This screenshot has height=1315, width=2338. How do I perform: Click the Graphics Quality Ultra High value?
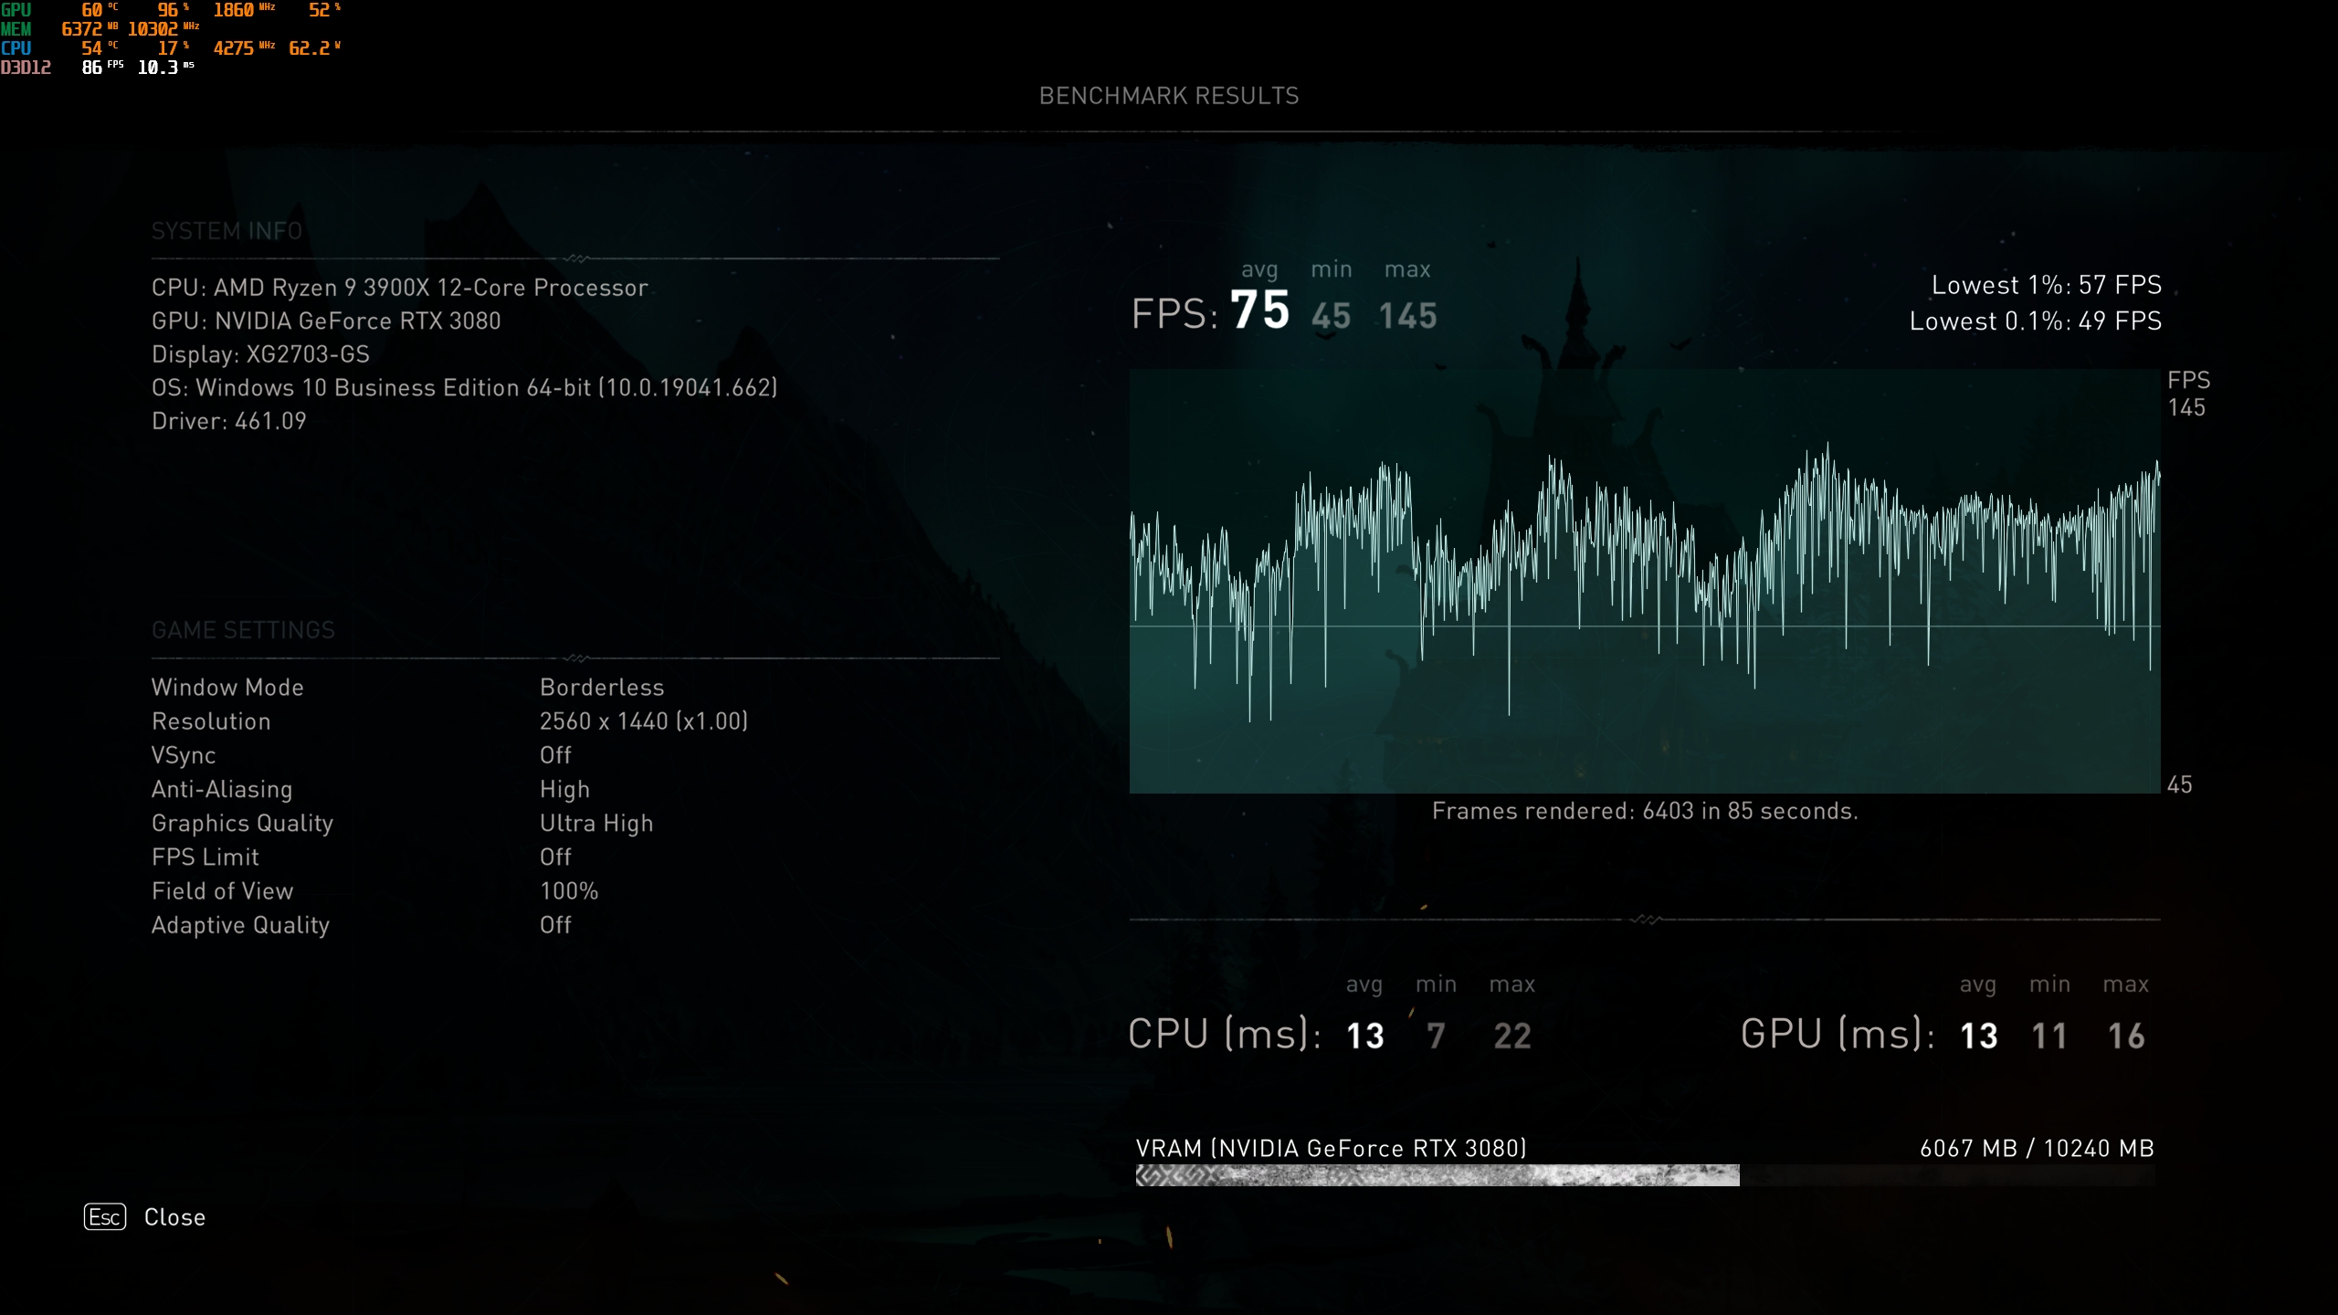point(596,824)
